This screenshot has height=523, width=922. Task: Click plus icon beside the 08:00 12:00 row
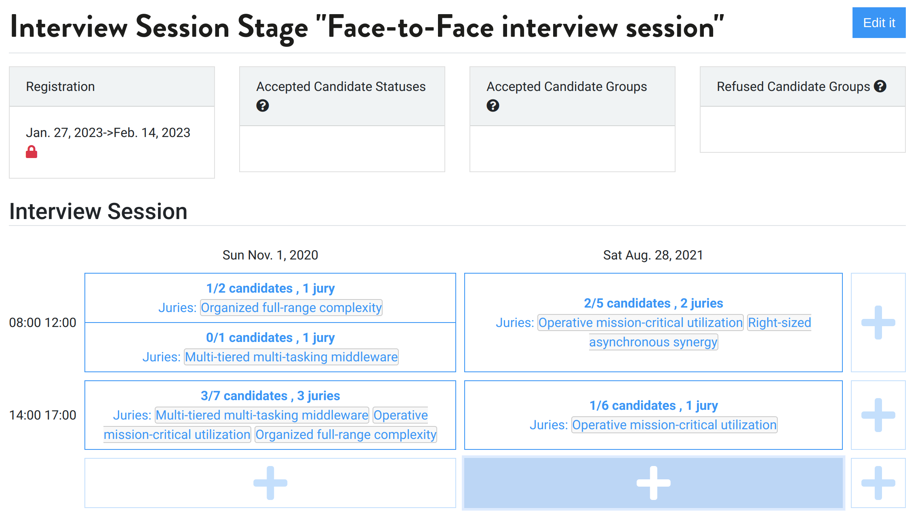(x=878, y=323)
